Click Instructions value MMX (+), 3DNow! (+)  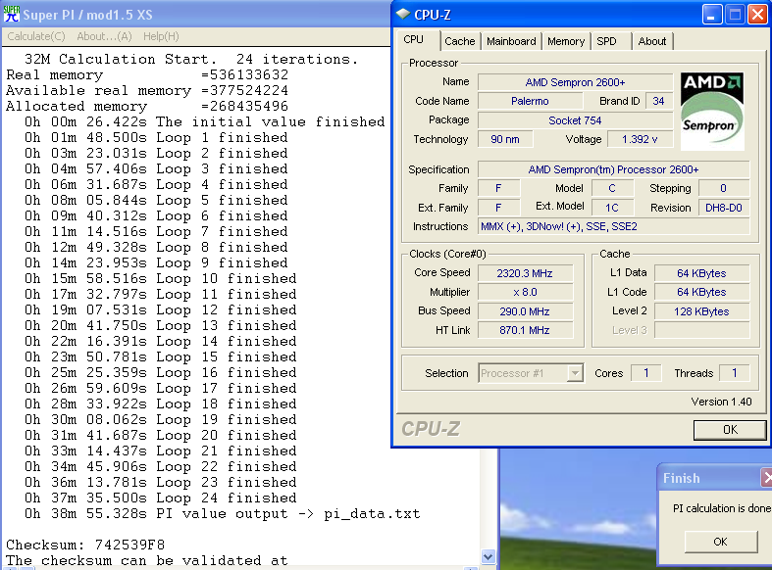(x=613, y=226)
